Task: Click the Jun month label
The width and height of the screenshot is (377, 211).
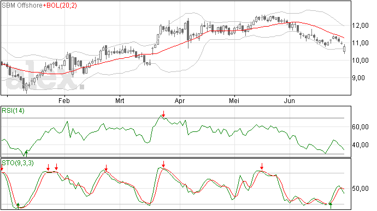Action: pyautogui.click(x=289, y=100)
